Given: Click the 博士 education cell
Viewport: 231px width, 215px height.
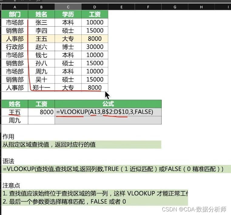Looking at the screenshot, I should coord(68,47).
